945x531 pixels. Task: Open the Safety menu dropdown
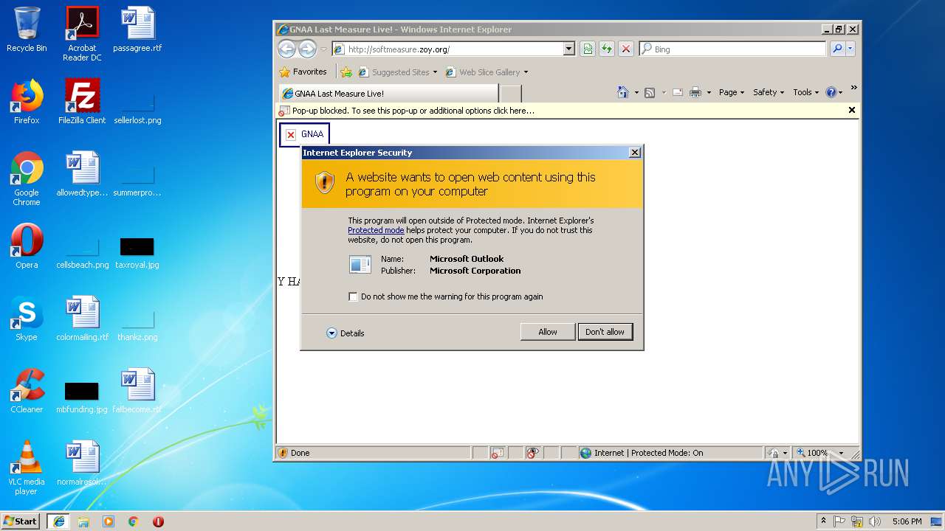click(x=769, y=92)
